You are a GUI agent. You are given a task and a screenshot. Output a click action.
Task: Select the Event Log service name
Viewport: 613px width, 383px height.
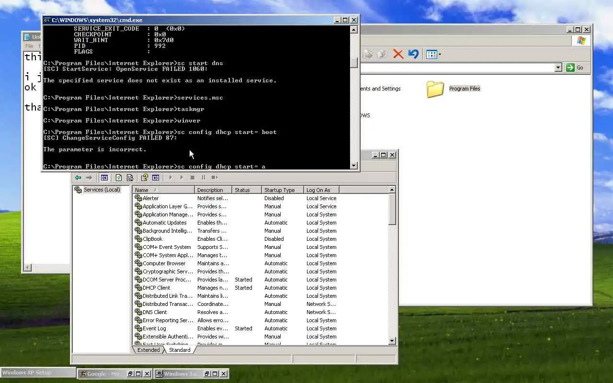coord(154,328)
